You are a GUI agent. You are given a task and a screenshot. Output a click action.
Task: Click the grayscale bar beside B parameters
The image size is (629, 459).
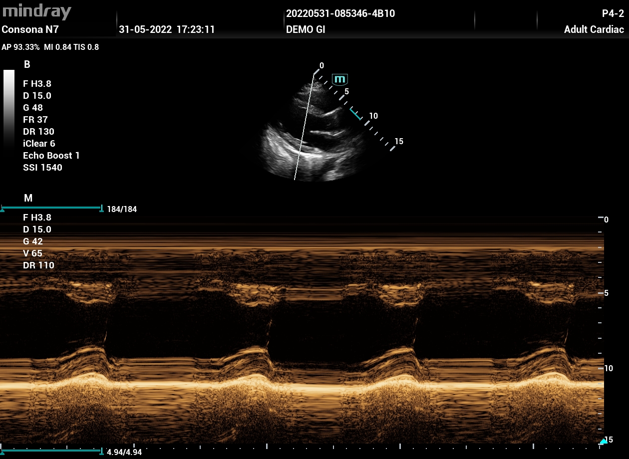(9, 107)
